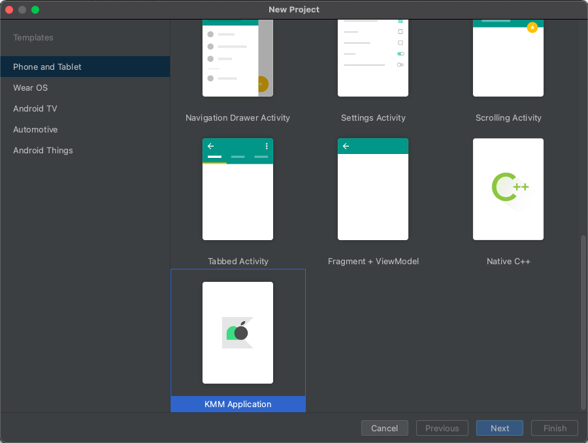Select the Navigation Drawer Activity thumbnail
This screenshot has width=588, height=443.
[x=238, y=58]
